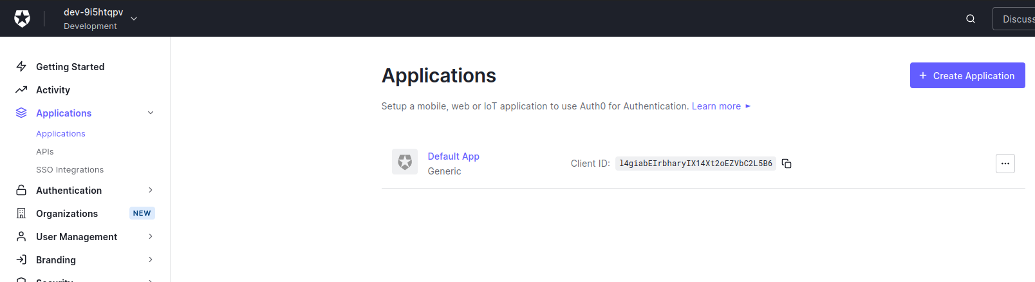The height and width of the screenshot is (282, 1035).
Task: Click the User Management person icon
Action: click(x=21, y=236)
